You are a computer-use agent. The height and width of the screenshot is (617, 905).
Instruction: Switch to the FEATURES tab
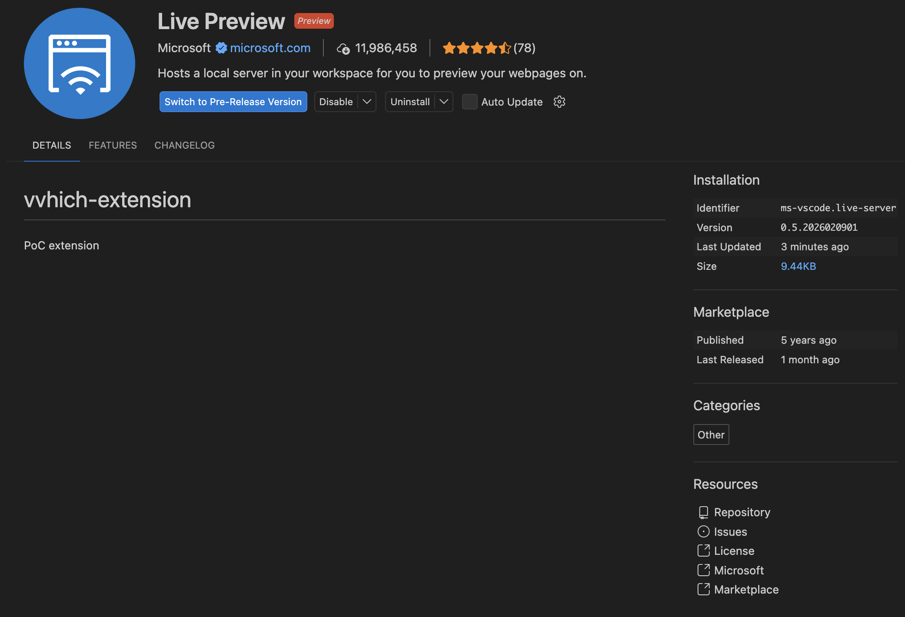click(x=113, y=145)
